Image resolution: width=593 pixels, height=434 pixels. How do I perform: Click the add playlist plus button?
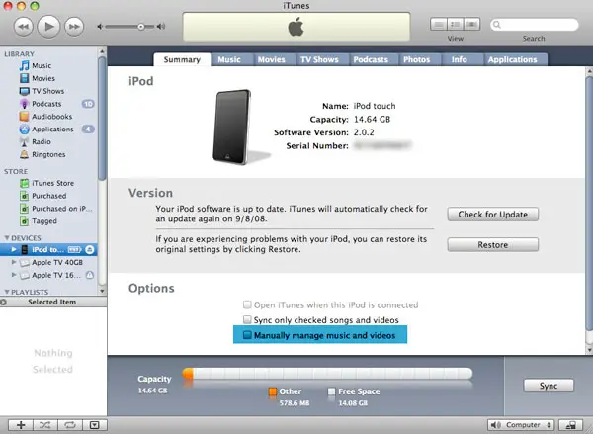[21, 424]
